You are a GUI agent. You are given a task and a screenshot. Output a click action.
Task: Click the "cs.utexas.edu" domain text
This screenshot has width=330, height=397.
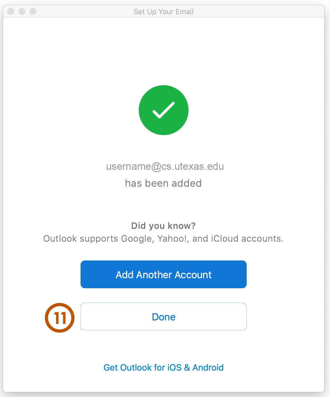(x=193, y=166)
